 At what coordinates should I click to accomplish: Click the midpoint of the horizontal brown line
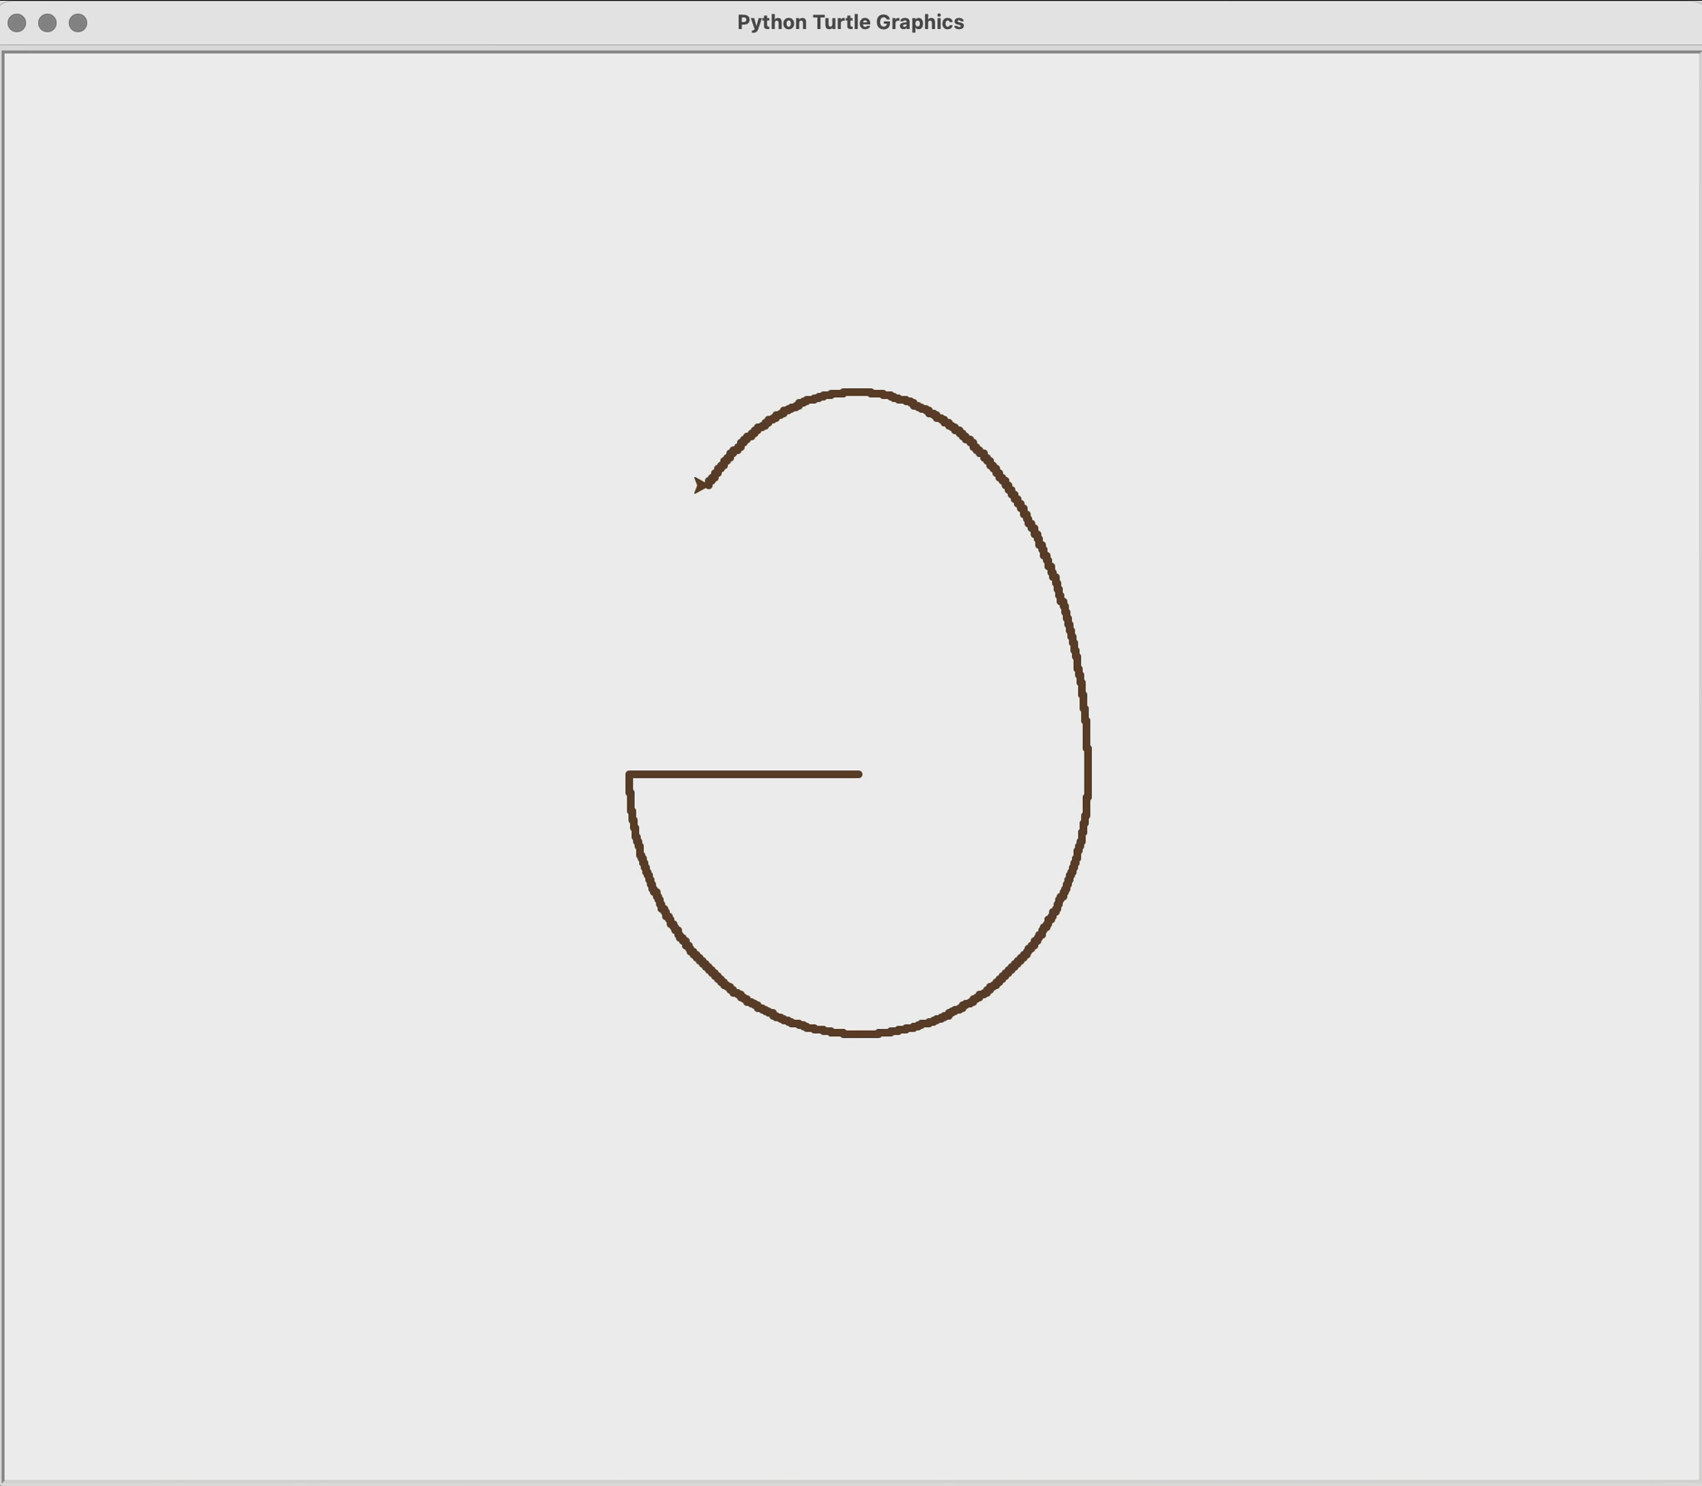(x=745, y=775)
